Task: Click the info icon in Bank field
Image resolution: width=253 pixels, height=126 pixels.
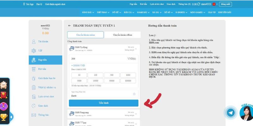Action: (134, 94)
